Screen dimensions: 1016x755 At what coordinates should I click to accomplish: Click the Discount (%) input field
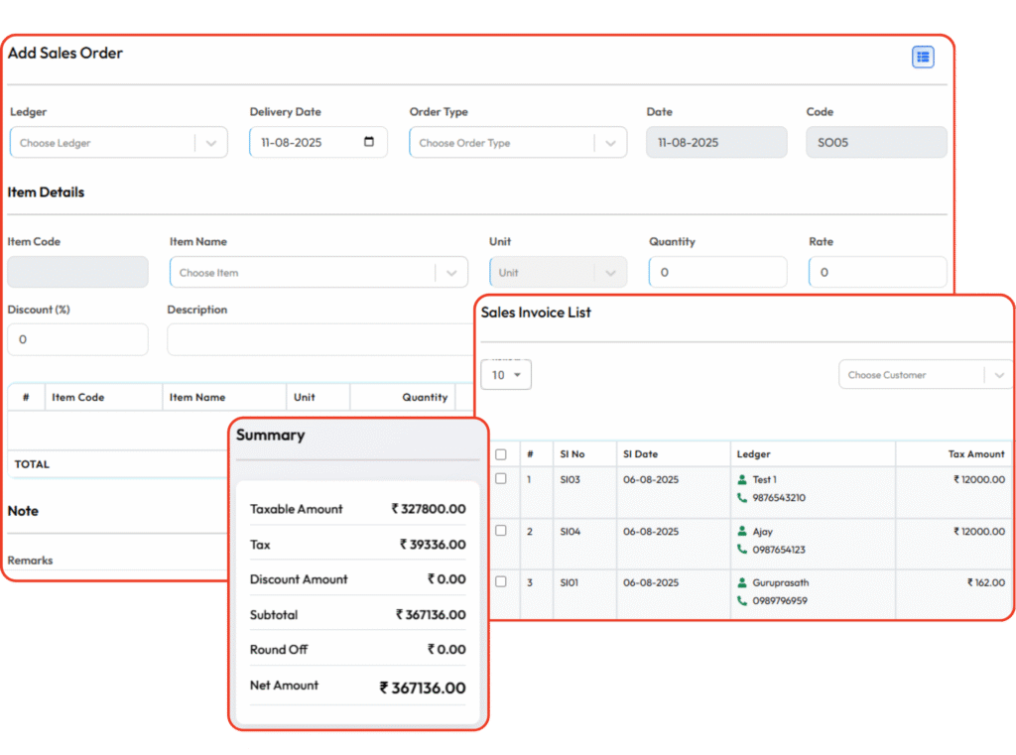[x=77, y=339]
